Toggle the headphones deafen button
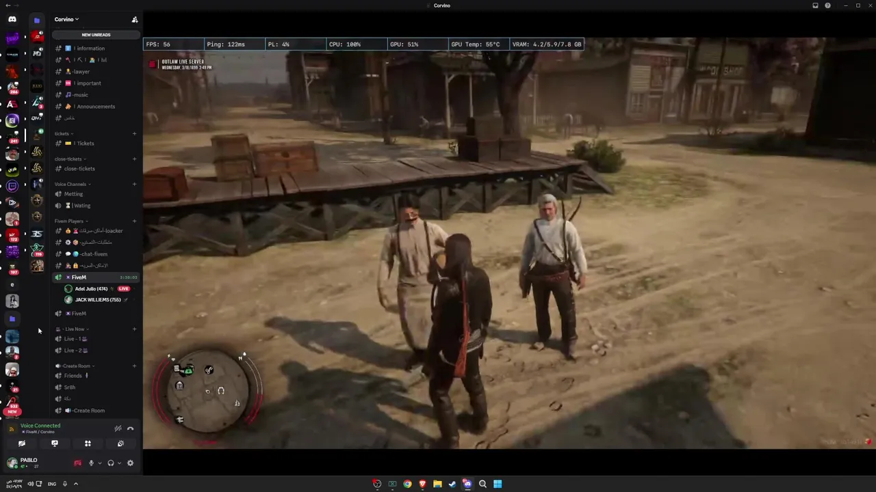 (x=111, y=463)
